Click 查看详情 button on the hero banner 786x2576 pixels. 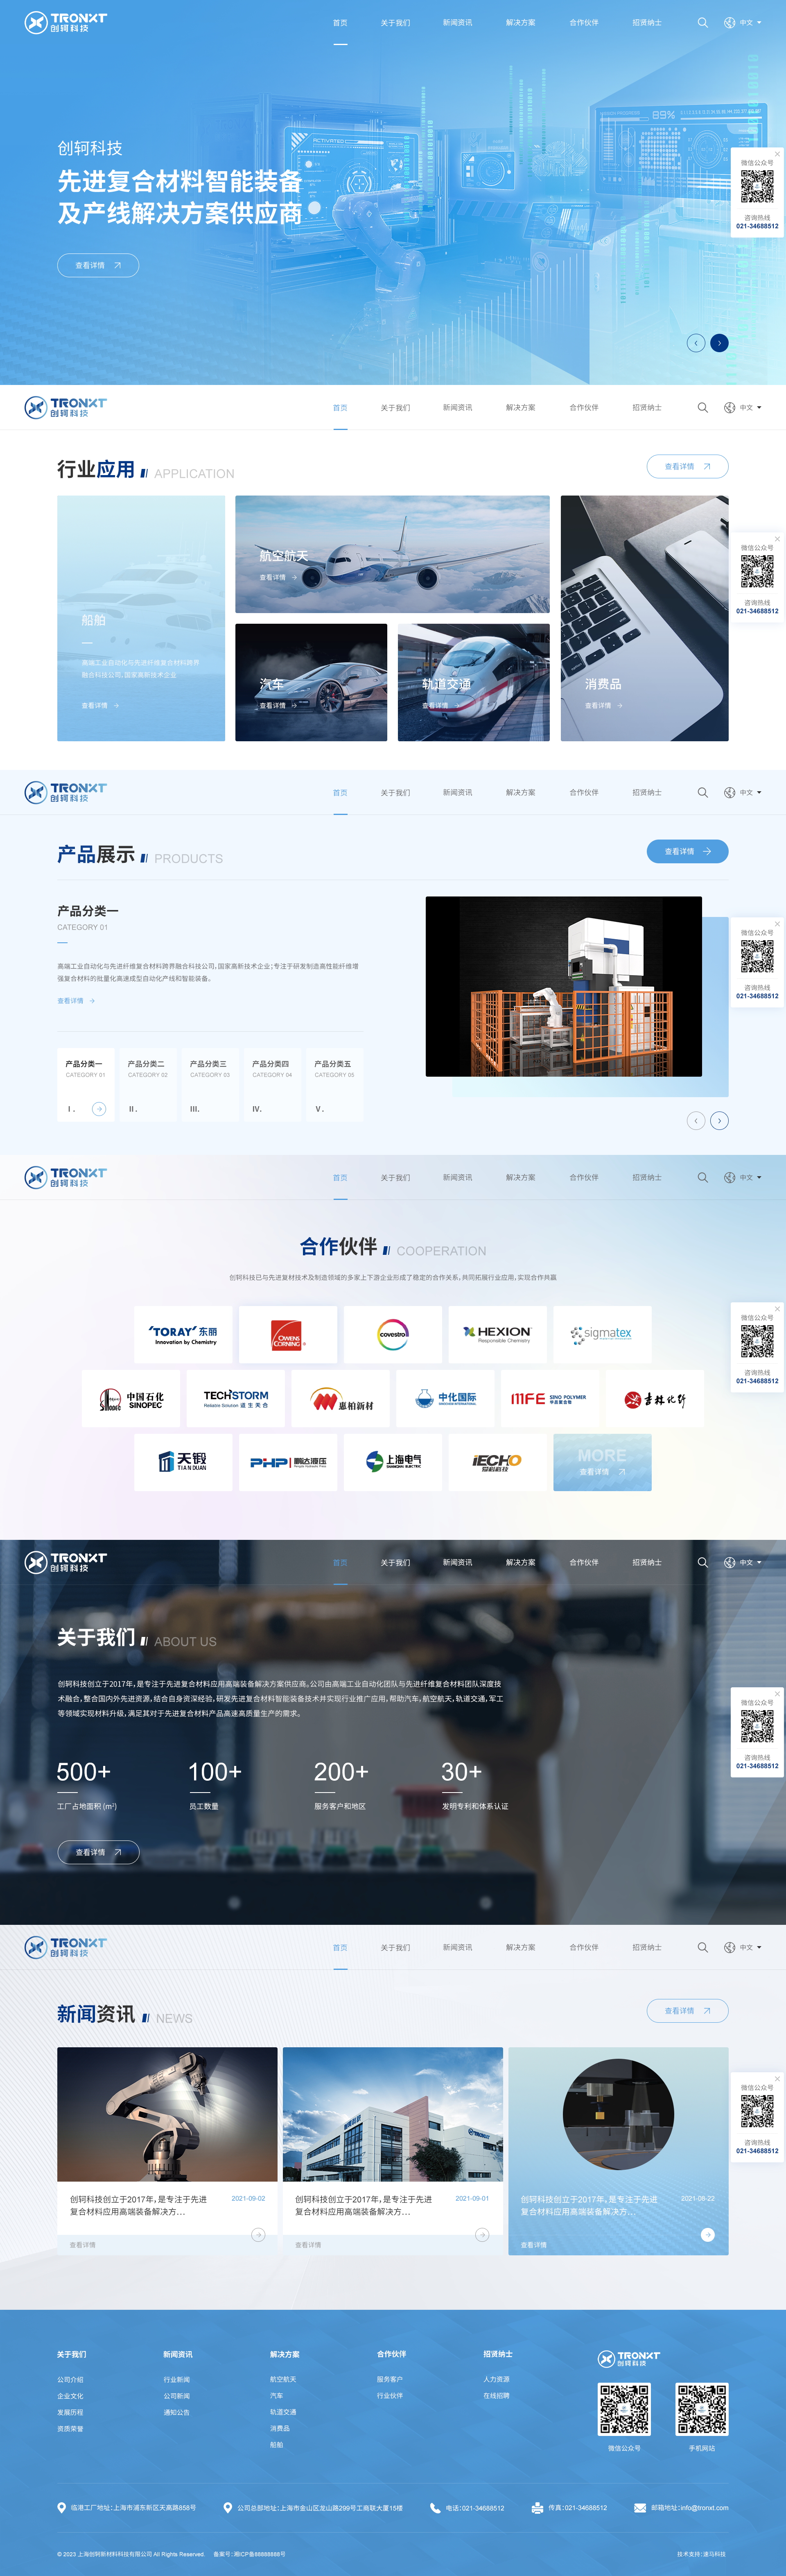pos(98,265)
